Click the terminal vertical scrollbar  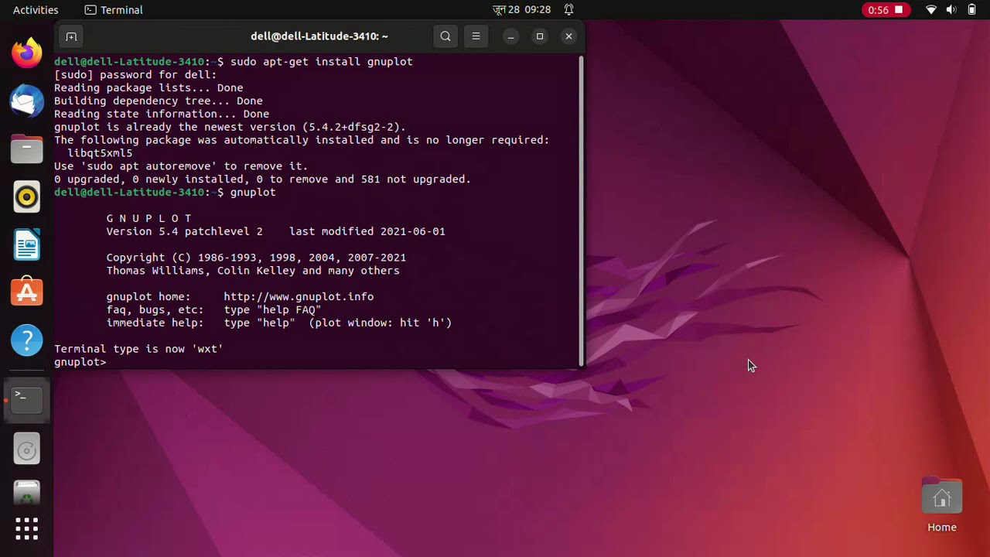pos(581,212)
